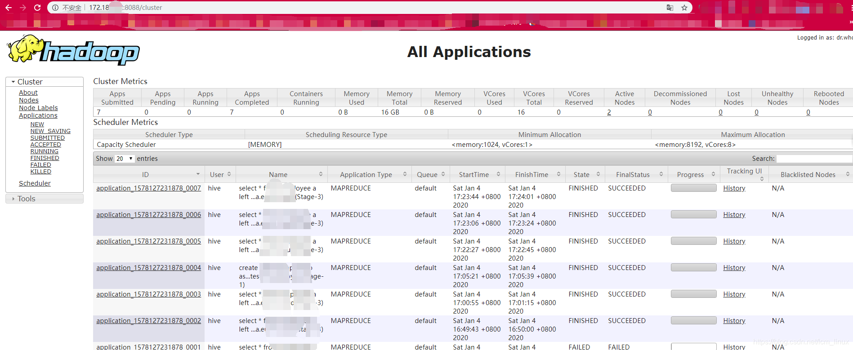Click the Hadoop elephant logo
The image size is (853, 350).
[x=73, y=50]
